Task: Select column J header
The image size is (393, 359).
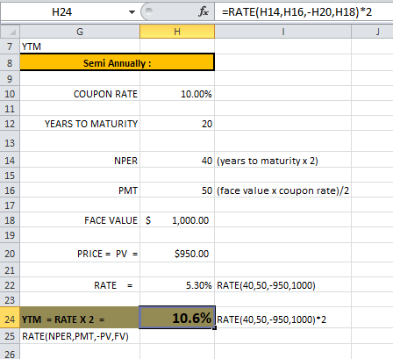Action: [x=372, y=32]
